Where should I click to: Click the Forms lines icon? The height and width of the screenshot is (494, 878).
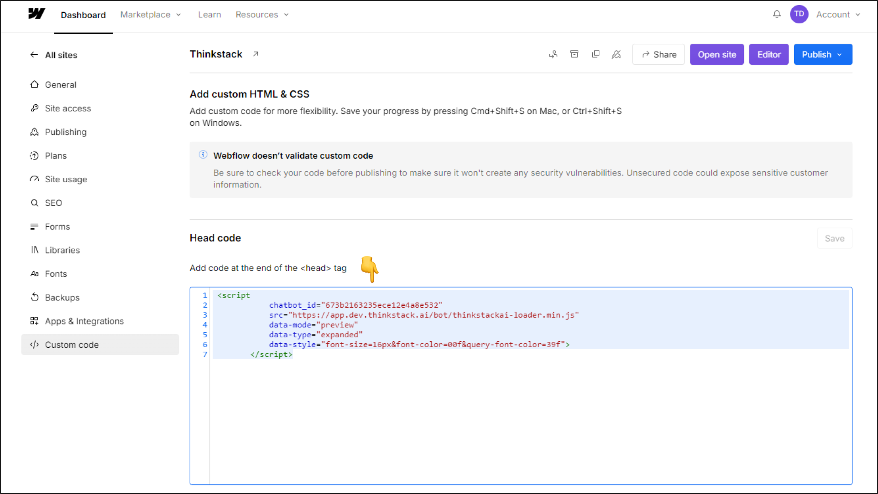34,226
